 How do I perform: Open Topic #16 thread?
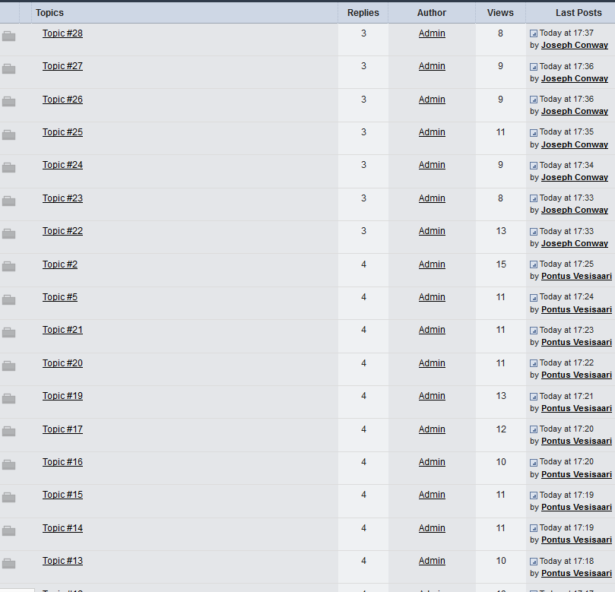click(x=63, y=462)
